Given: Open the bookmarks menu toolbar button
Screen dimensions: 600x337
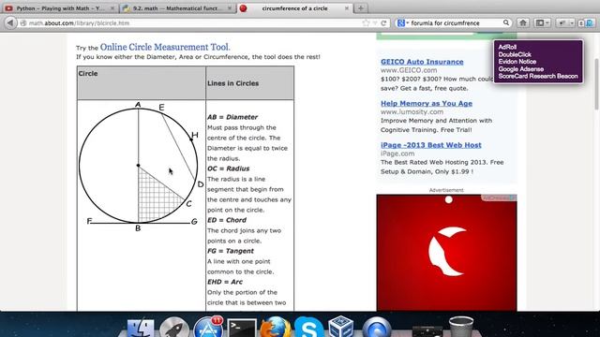Looking at the screenshot, I should pos(542,22).
